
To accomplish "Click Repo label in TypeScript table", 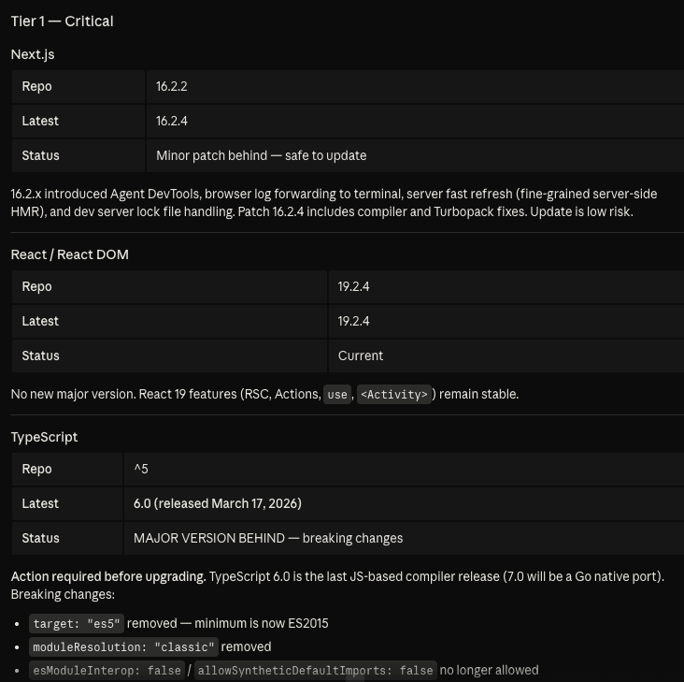I will (x=36, y=469).
